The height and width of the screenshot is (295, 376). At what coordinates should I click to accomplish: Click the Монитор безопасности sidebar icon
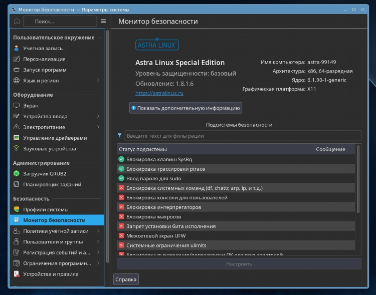pos(17,220)
